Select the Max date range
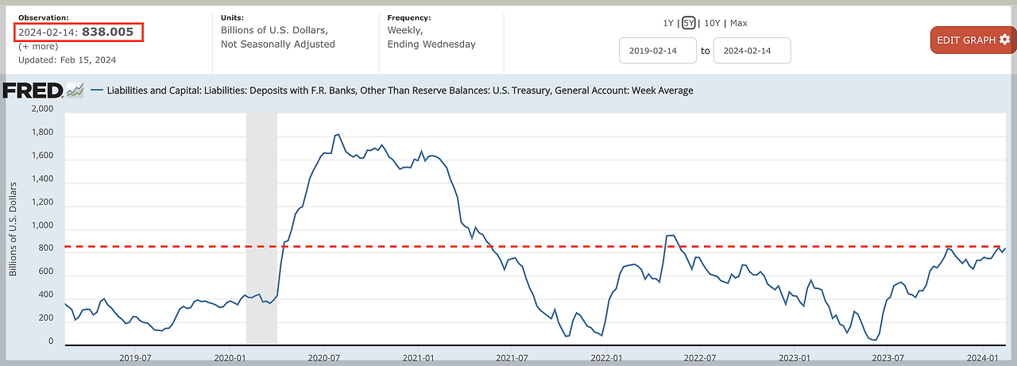This screenshot has height=366, width=1017. (738, 23)
